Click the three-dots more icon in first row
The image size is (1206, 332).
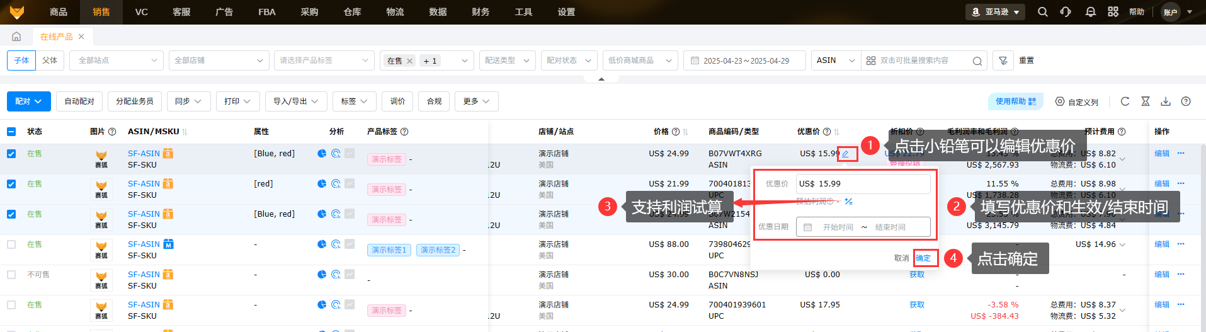[1181, 153]
